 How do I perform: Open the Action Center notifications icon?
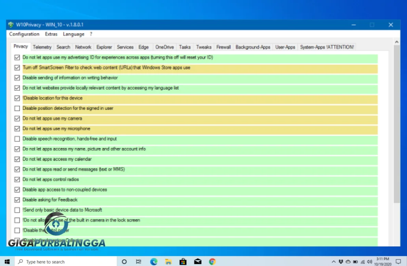398,262
